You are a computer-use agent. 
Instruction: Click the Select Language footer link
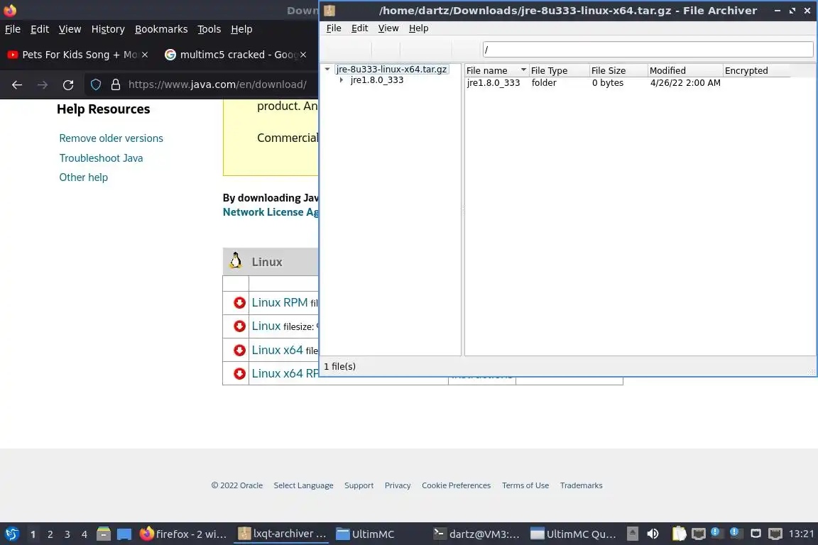(x=303, y=485)
